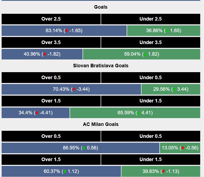
Task: Click the AC Milan Goals heading
Action: click(101, 124)
